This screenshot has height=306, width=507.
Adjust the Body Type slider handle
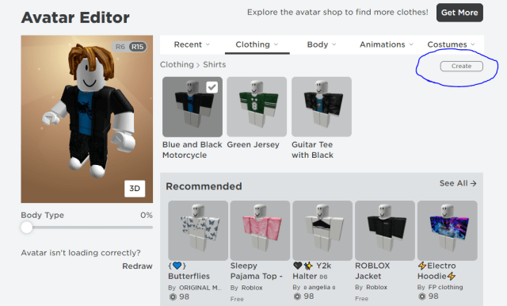click(x=26, y=228)
